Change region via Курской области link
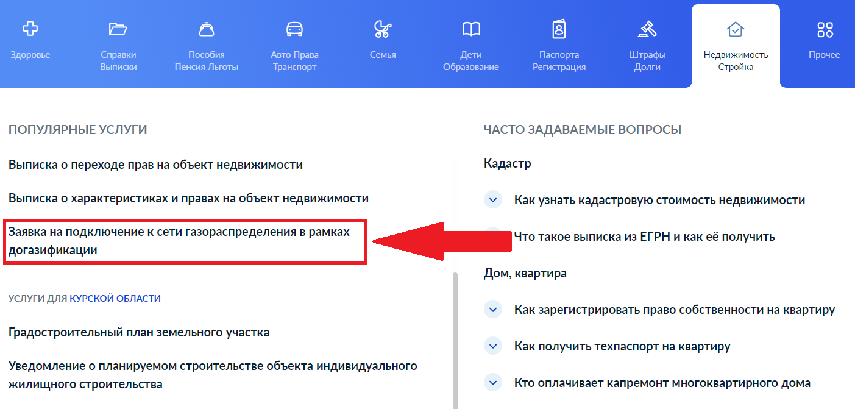This screenshot has width=855, height=409. pyautogui.click(x=115, y=298)
